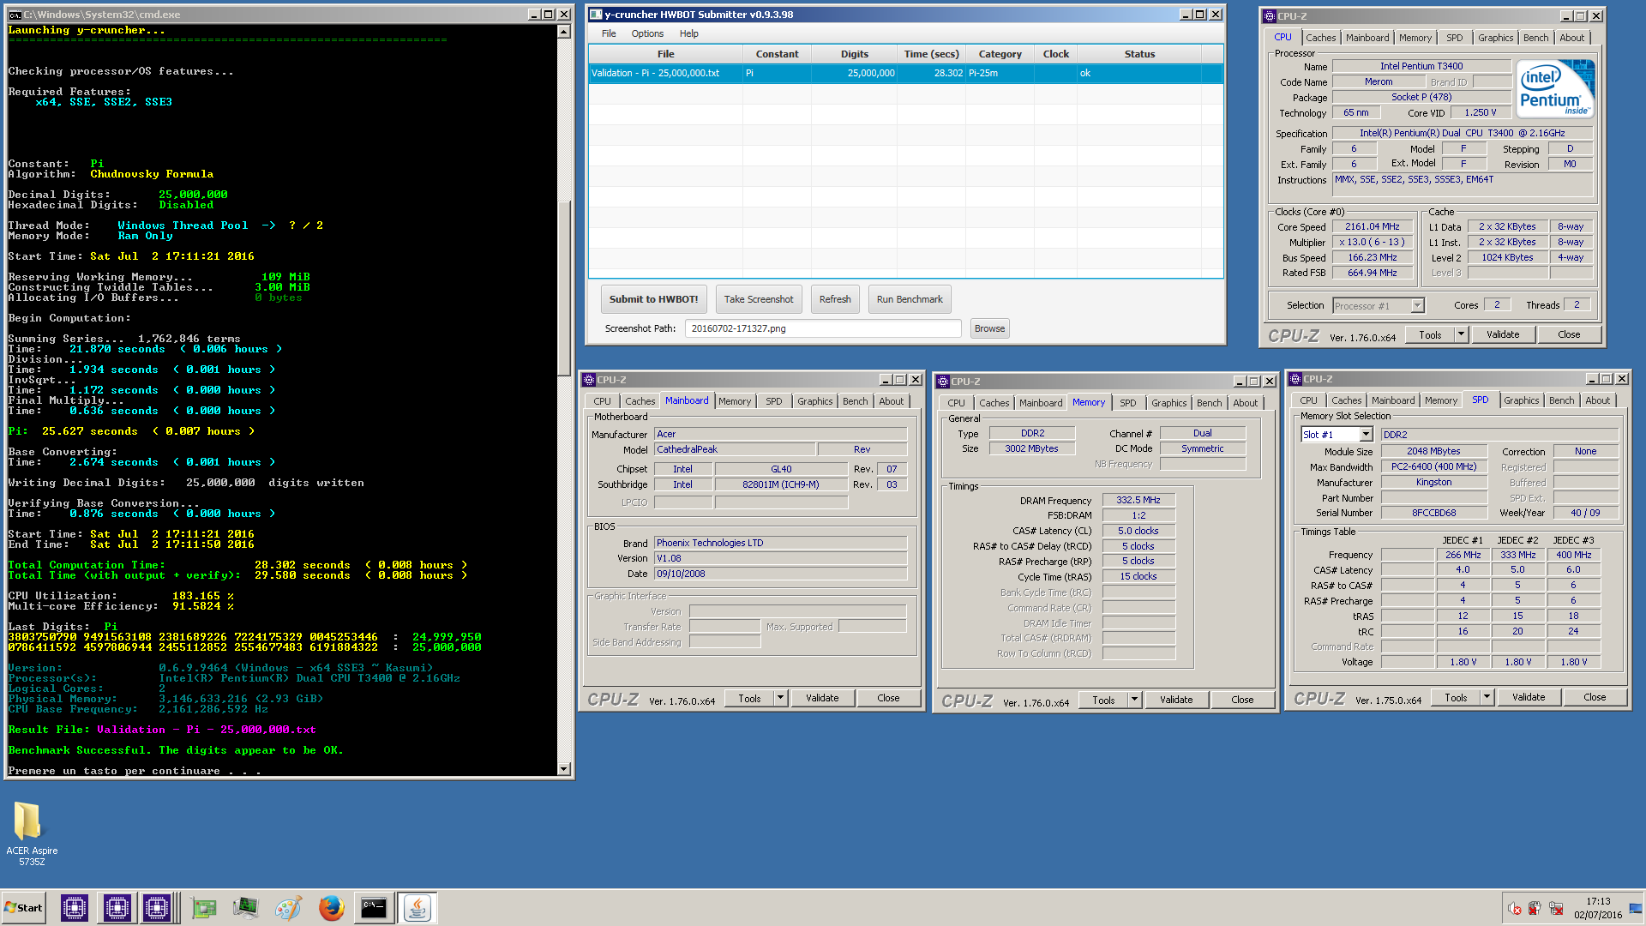Click Core Speed value 2161.04 MHz
1646x926 pixels.
click(x=1372, y=227)
